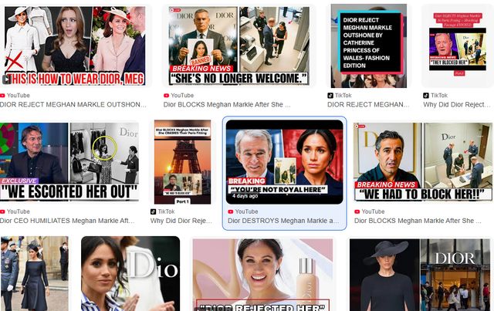Open 'Dior DESTROYS Meghan Markle' title link
Image resolution: width=494 pixels, height=311 pixels.
(x=283, y=221)
